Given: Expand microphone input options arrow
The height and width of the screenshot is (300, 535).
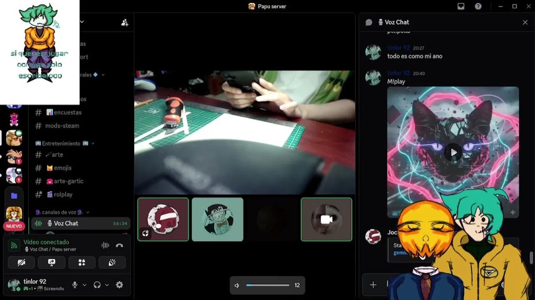Looking at the screenshot, I should 85,285.
